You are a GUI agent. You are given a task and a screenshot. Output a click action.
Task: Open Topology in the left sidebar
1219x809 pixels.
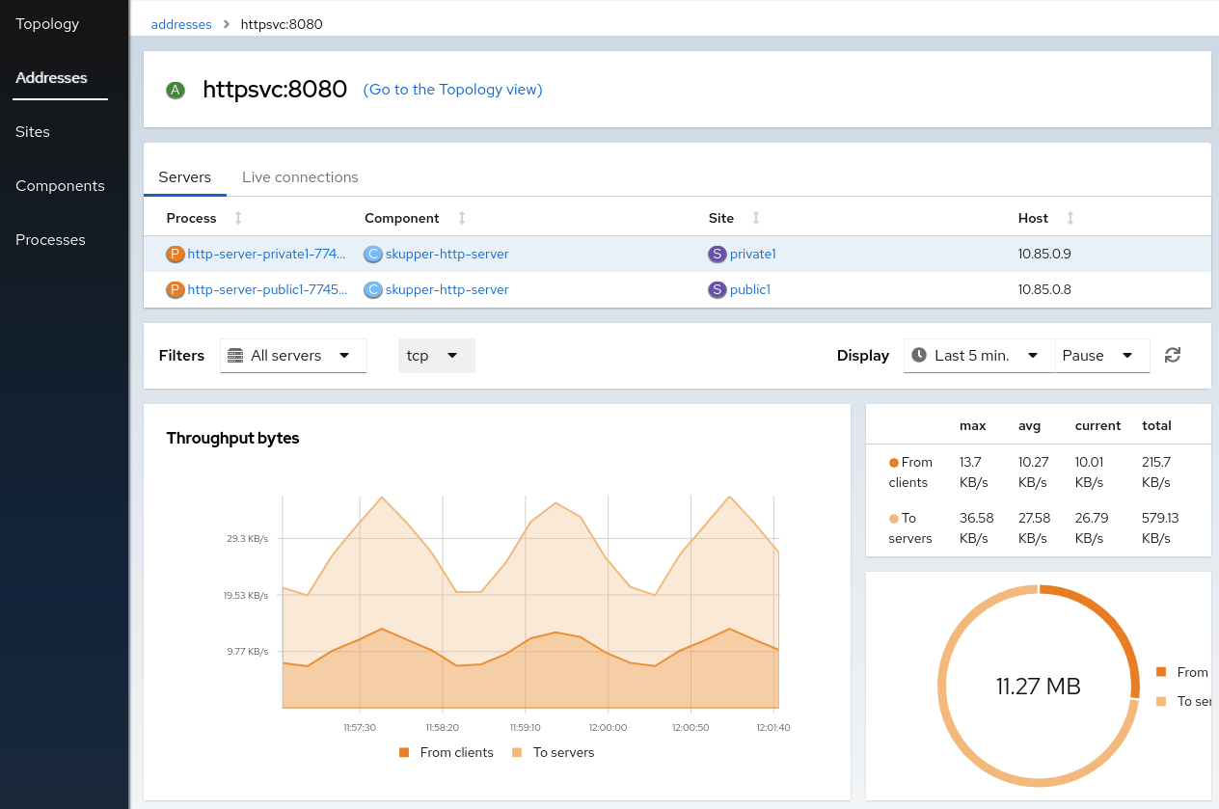(x=47, y=23)
